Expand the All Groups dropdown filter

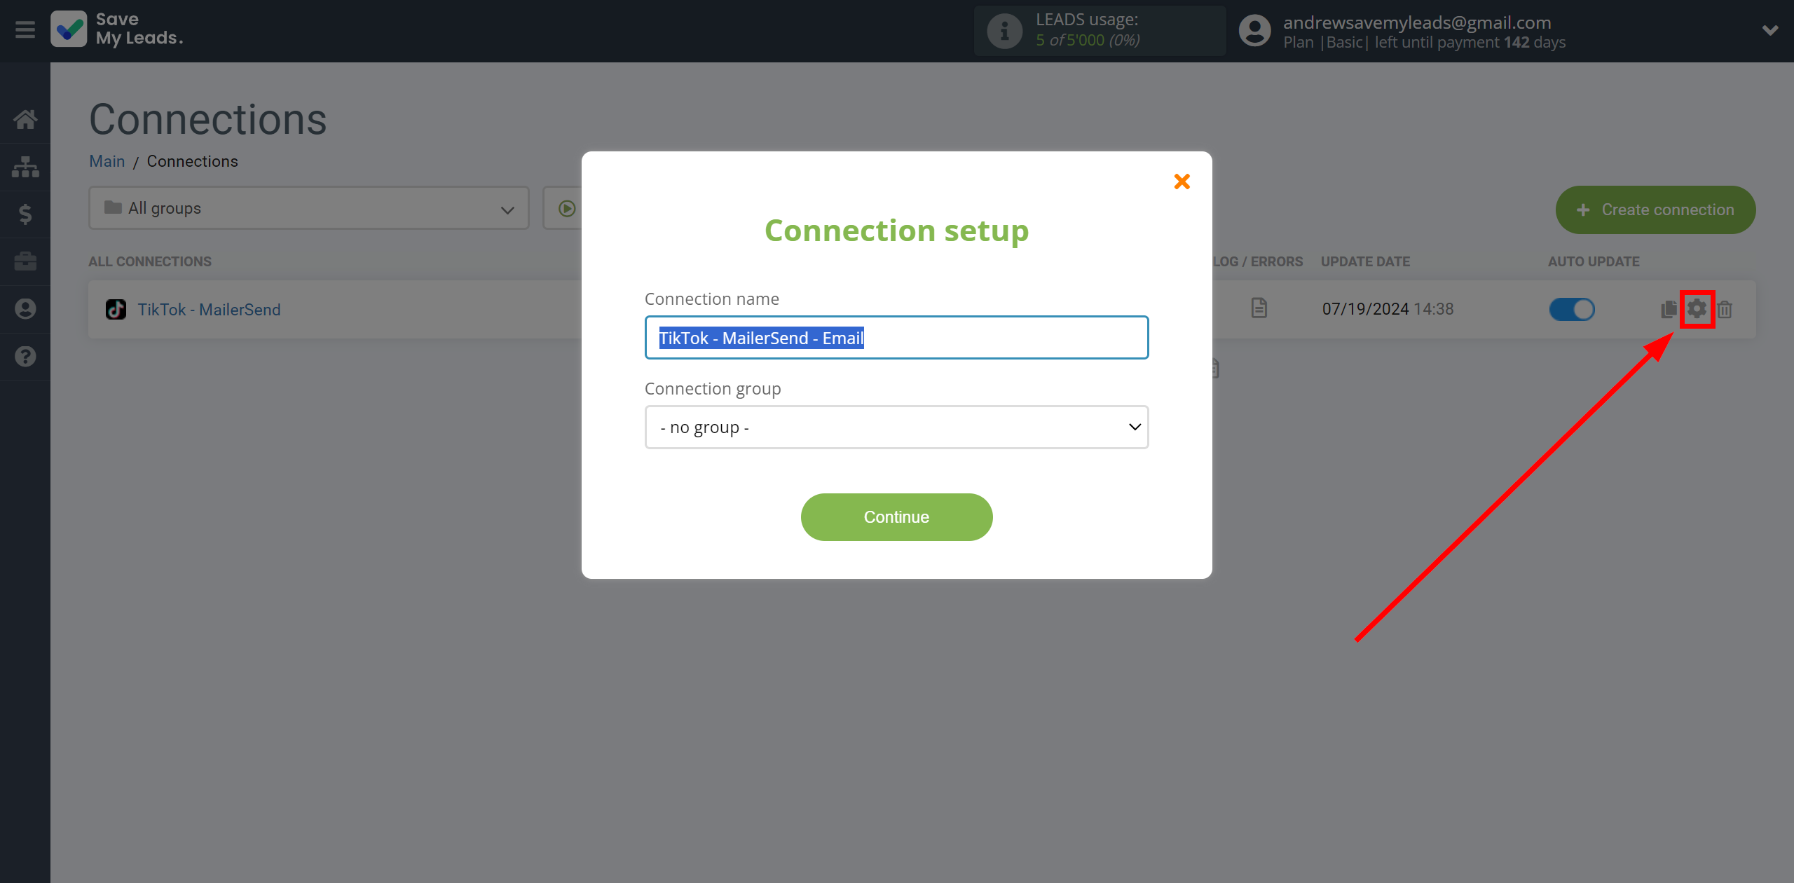point(304,208)
